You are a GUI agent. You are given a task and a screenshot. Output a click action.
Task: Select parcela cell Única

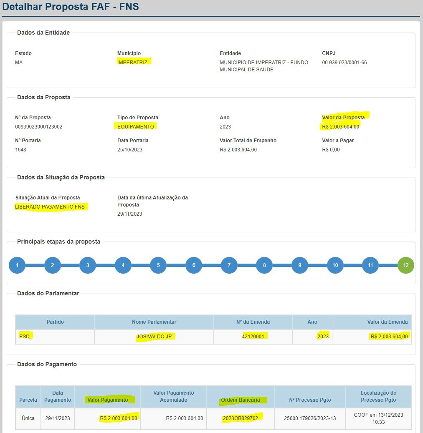tap(28, 418)
